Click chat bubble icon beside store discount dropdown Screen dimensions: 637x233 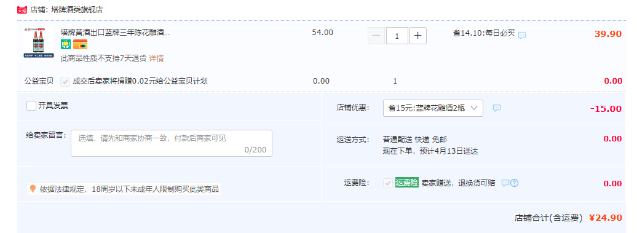tap(497, 108)
